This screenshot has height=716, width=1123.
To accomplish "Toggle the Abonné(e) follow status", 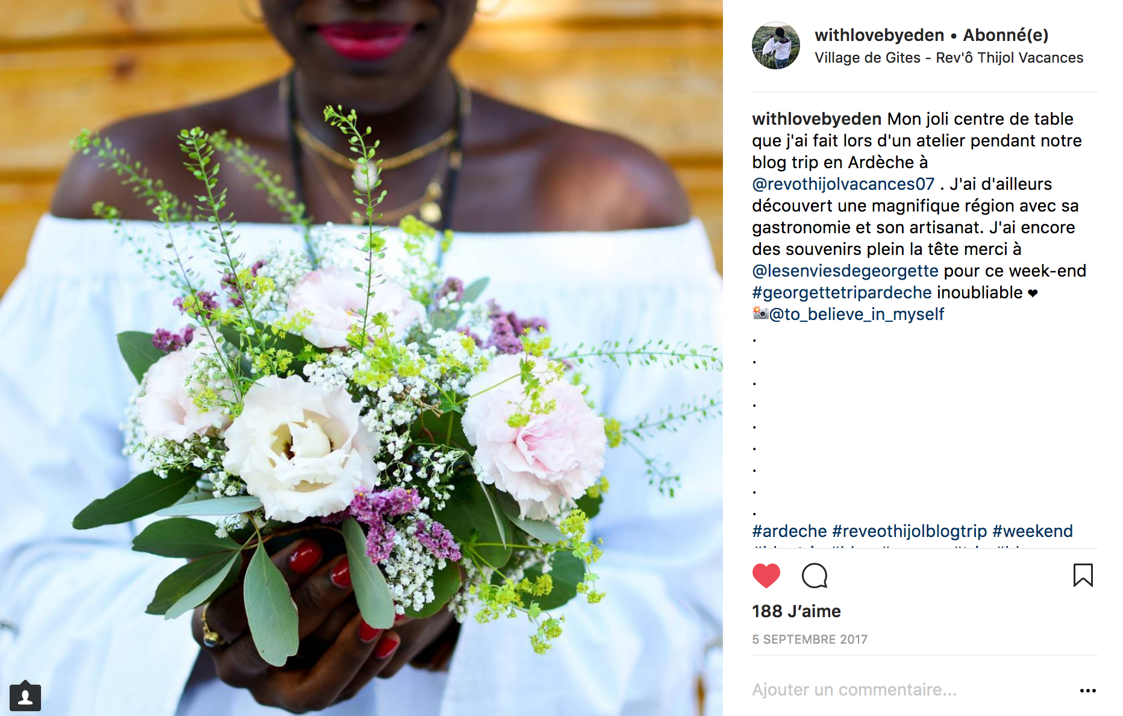I will click(x=1006, y=36).
